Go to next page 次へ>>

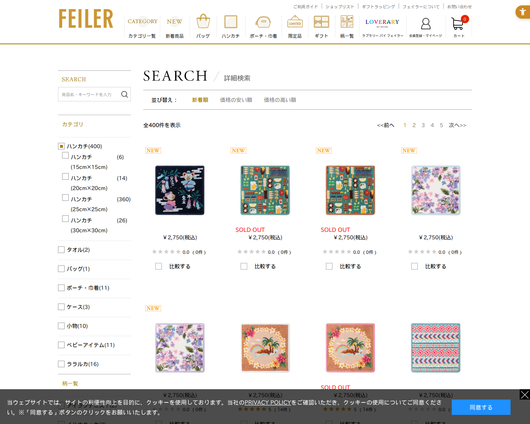click(x=458, y=125)
